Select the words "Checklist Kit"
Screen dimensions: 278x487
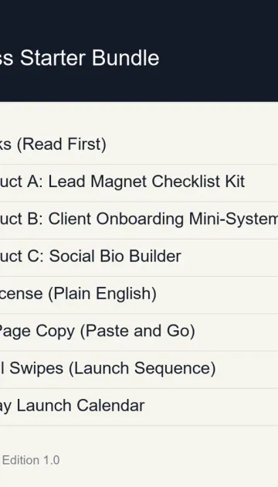pos(198,182)
